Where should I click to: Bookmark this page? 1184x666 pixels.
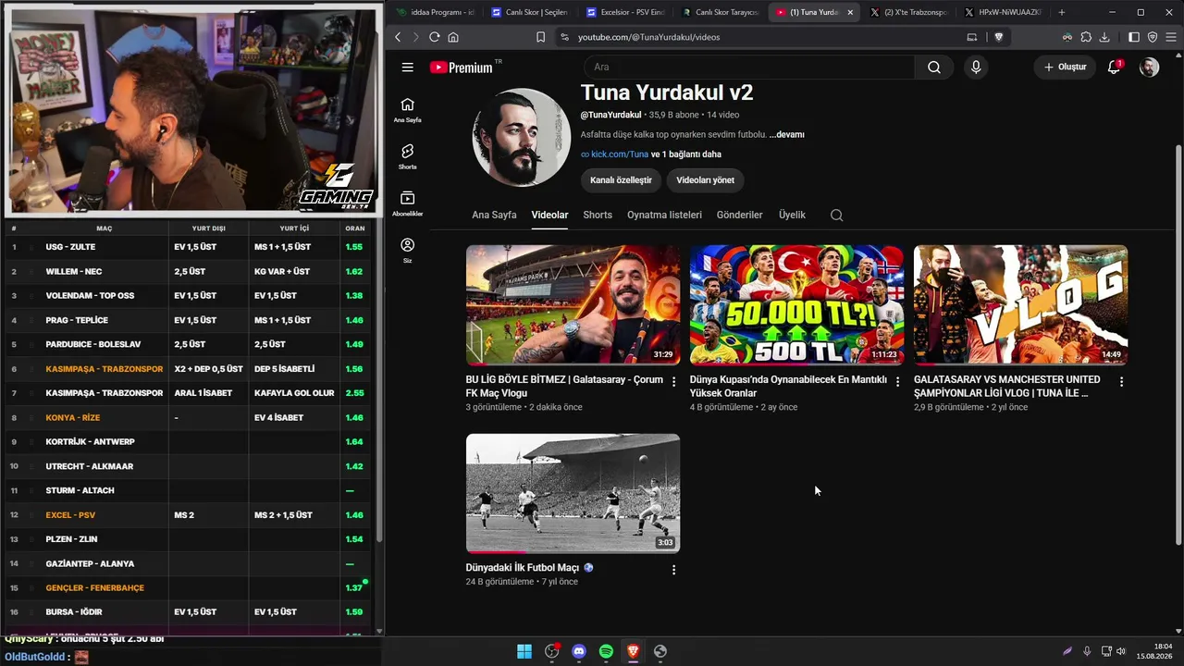(540, 37)
